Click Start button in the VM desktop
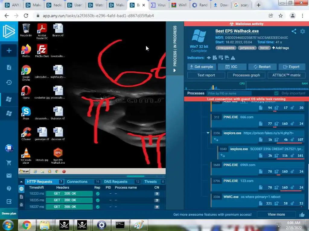309x231 pixels. coord(24,171)
